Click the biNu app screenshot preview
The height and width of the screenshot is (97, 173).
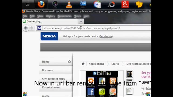tap(102, 84)
